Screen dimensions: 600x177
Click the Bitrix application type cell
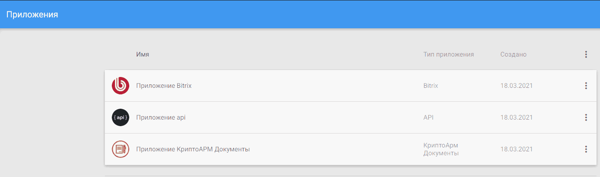(x=431, y=86)
